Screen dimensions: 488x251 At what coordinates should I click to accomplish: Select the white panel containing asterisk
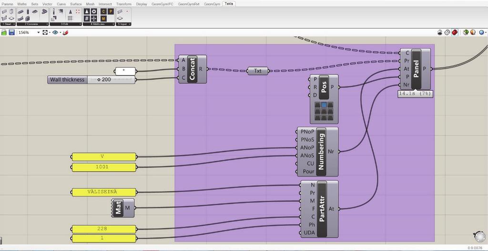(125, 71)
